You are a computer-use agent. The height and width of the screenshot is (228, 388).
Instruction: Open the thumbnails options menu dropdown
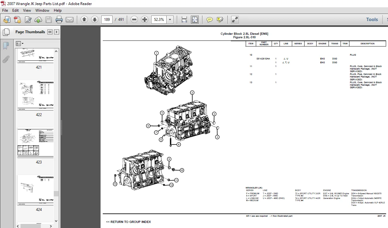[x=20, y=43]
